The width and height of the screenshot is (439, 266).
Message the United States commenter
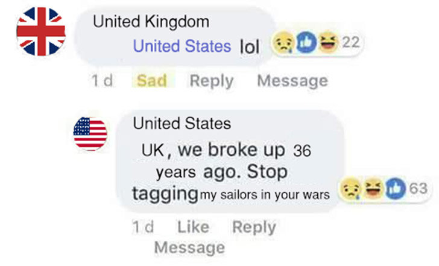[189, 247]
